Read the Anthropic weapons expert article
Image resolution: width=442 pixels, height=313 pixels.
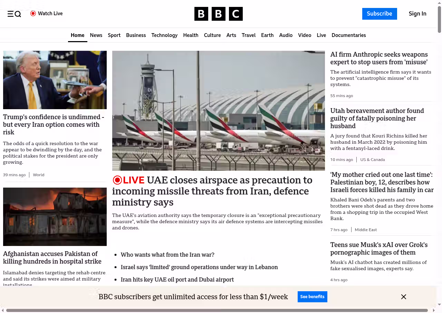pyautogui.click(x=379, y=58)
